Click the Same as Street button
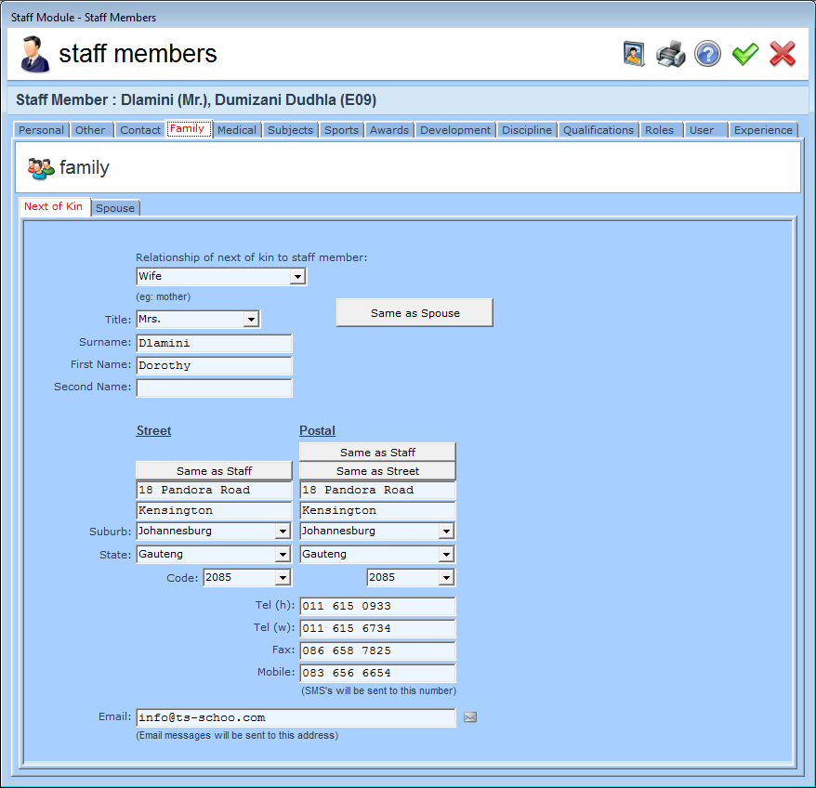 click(377, 471)
